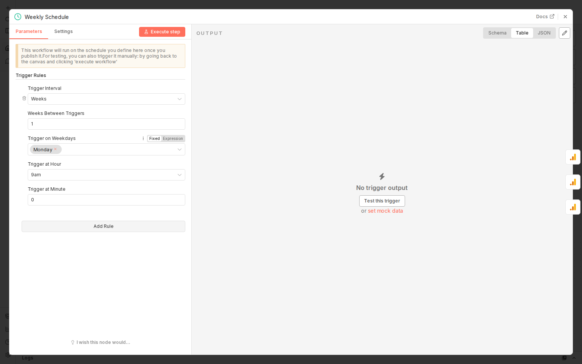
Task: Click the Add Rule button
Action: pyautogui.click(x=103, y=226)
